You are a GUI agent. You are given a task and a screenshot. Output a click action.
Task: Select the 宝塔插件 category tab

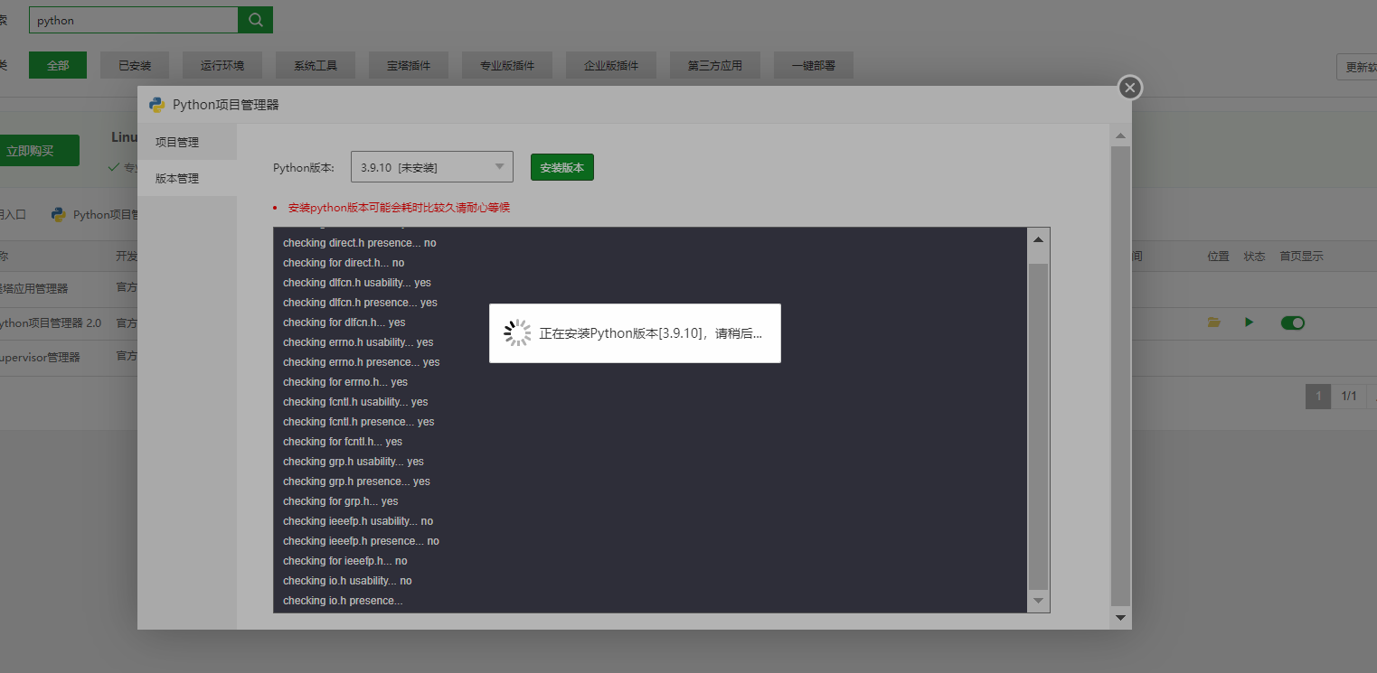click(409, 65)
